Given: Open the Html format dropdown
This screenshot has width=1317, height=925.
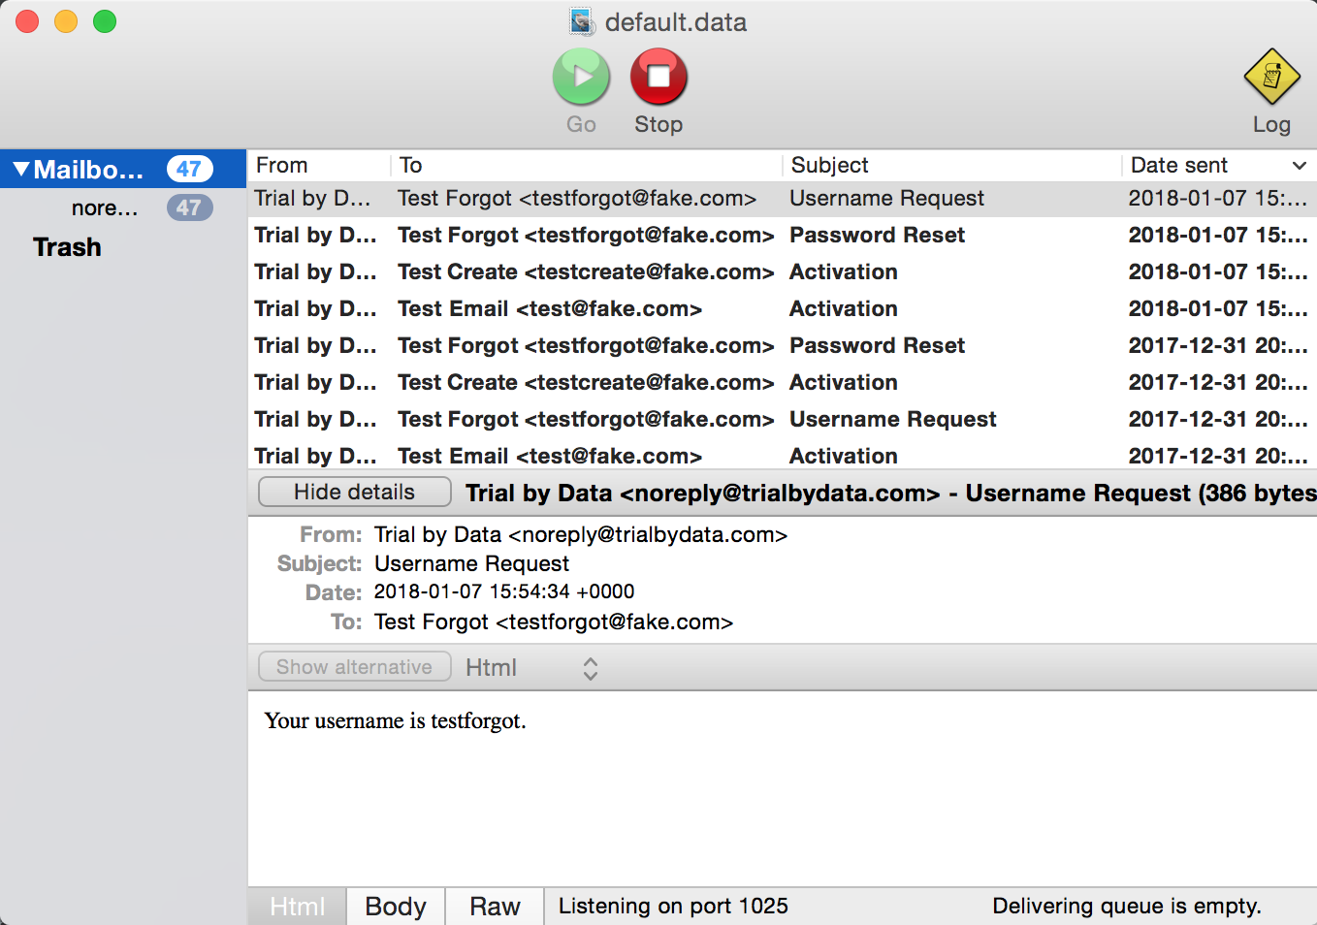Looking at the screenshot, I should [x=531, y=667].
